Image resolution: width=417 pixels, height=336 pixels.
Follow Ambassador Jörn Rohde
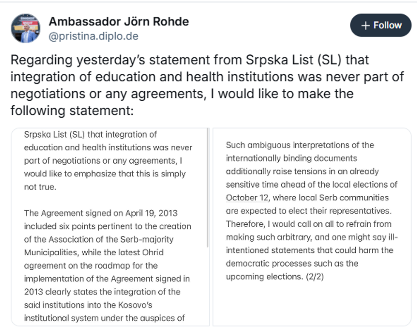tap(381, 25)
